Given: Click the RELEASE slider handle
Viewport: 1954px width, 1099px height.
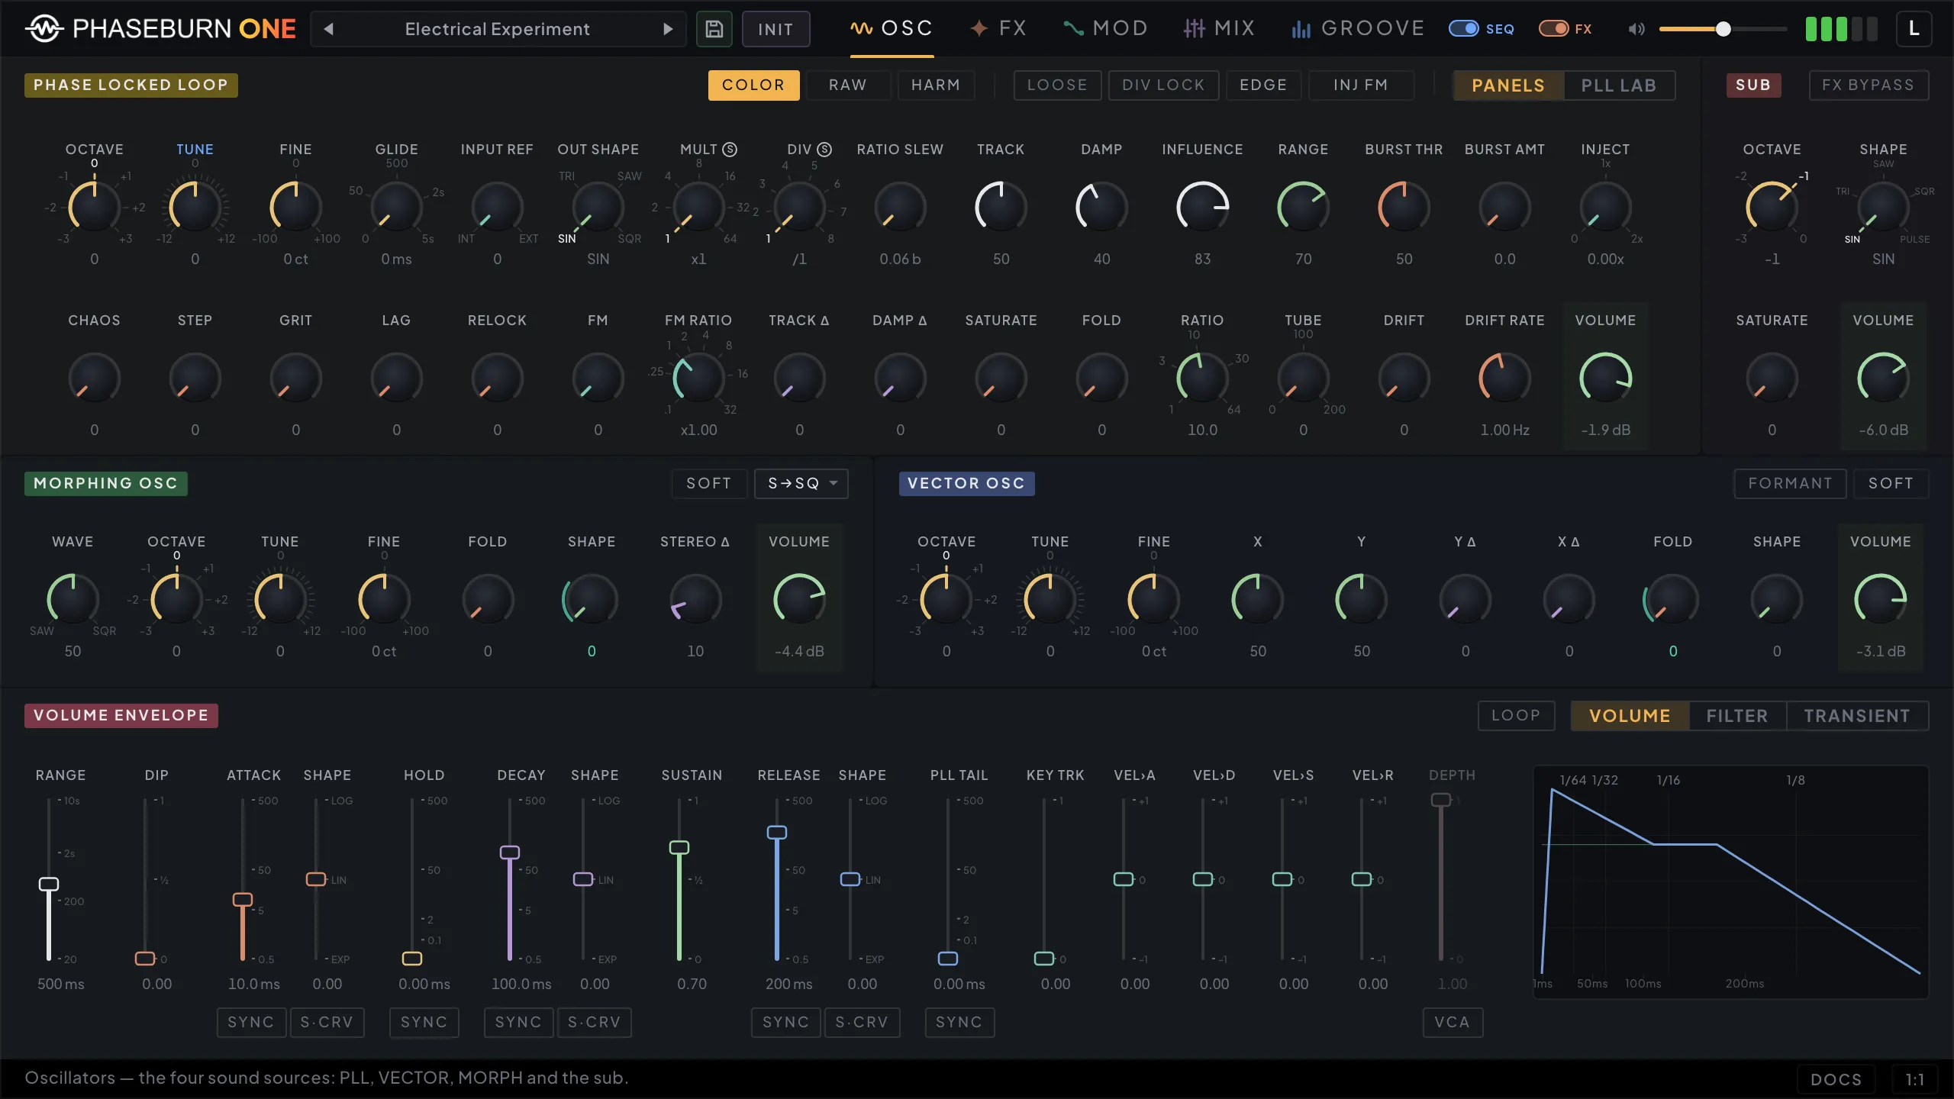Looking at the screenshot, I should coord(777,832).
